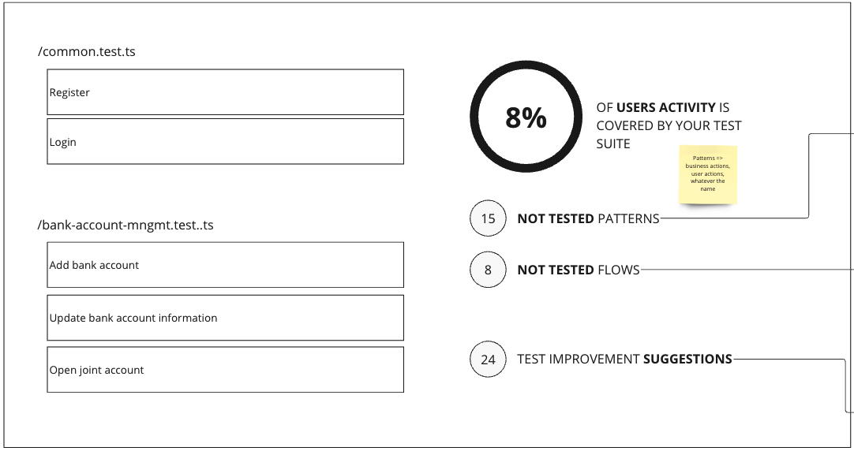Select the 24 suggestions count badge
The height and width of the screenshot is (451, 854).
[488, 359]
